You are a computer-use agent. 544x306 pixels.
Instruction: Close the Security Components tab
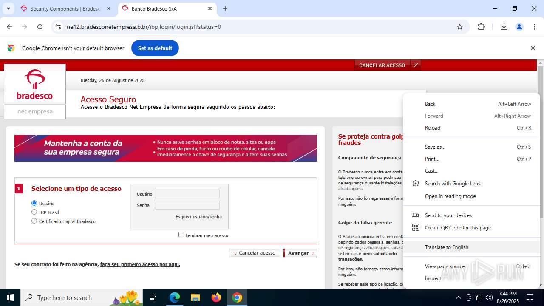(x=109, y=8)
